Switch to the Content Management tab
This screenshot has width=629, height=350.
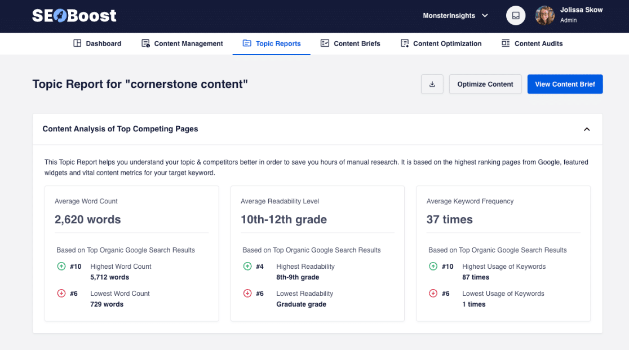[181, 43]
